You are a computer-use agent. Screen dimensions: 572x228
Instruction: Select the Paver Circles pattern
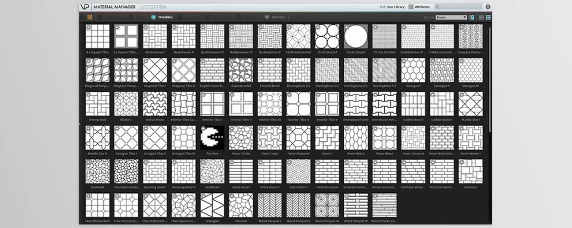click(x=241, y=138)
